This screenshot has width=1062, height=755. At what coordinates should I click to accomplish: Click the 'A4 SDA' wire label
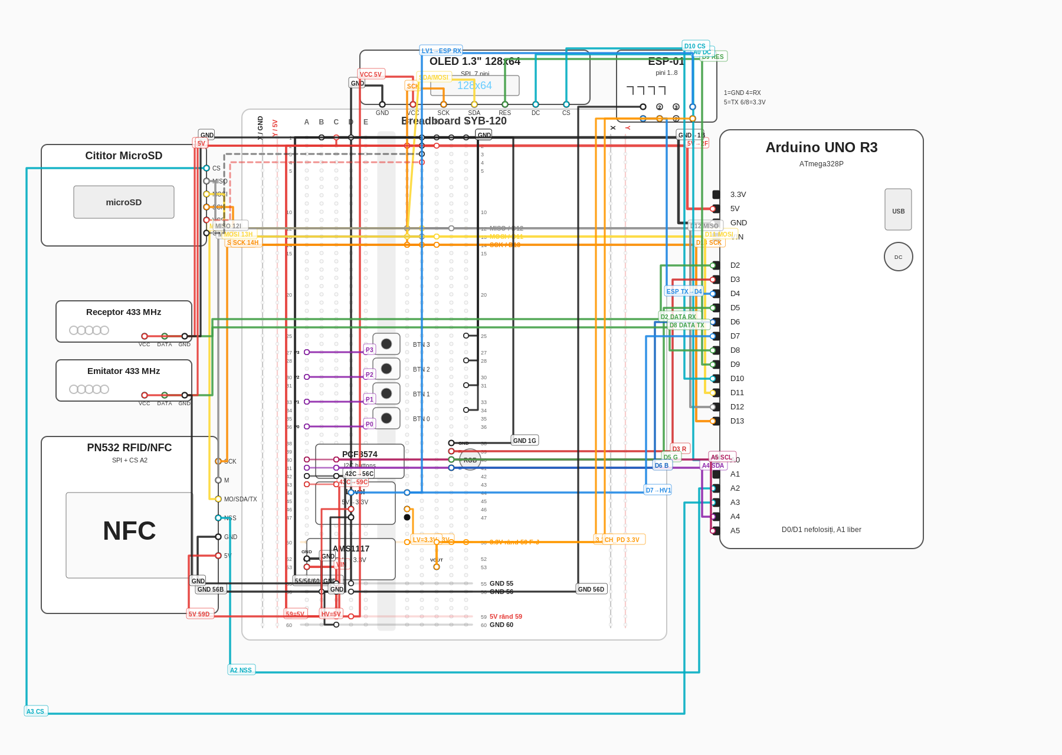pyautogui.click(x=713, y=465)
